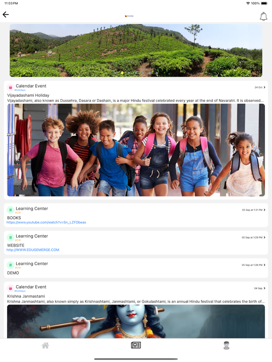Tap the #holidays tag under Vijayadashami event
Screen dimensions: 272x362
[x=20, y=90]
